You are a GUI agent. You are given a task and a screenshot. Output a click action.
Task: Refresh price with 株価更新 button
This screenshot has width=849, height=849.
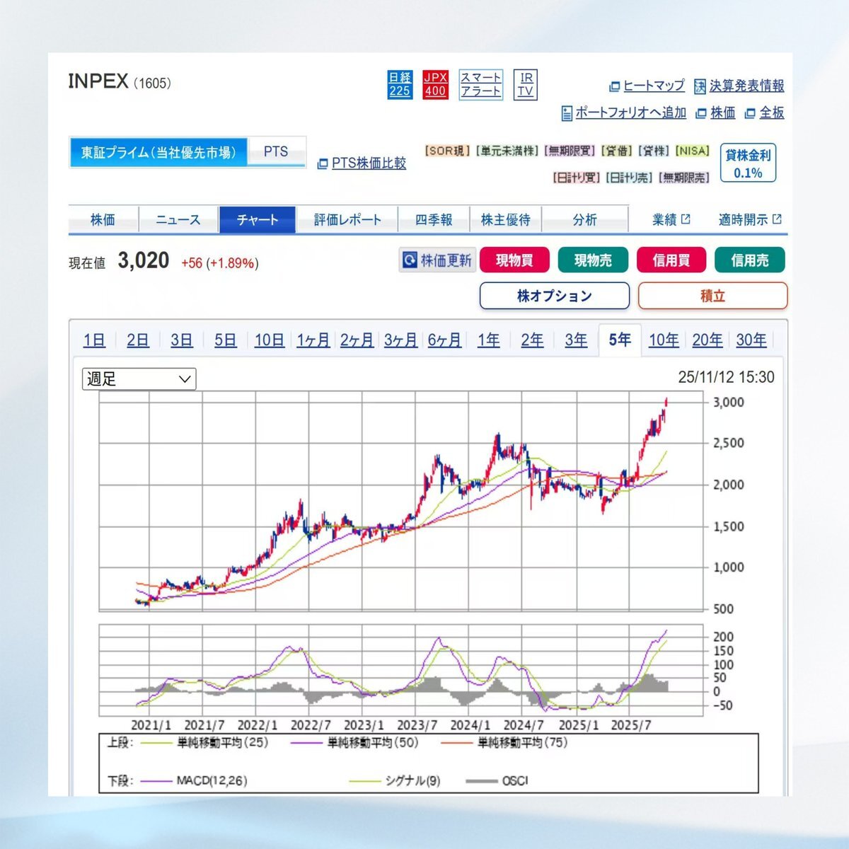click(x=438, y=260)
